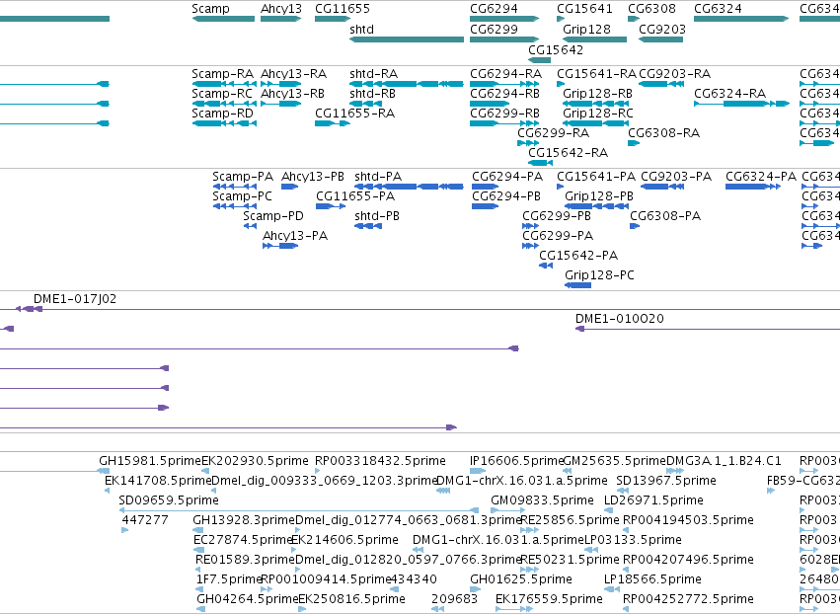Click protein label Grip128-PB

(x=599, y=196)
